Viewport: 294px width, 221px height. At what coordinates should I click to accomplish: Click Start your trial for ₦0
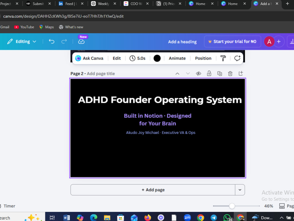point(232,42)
